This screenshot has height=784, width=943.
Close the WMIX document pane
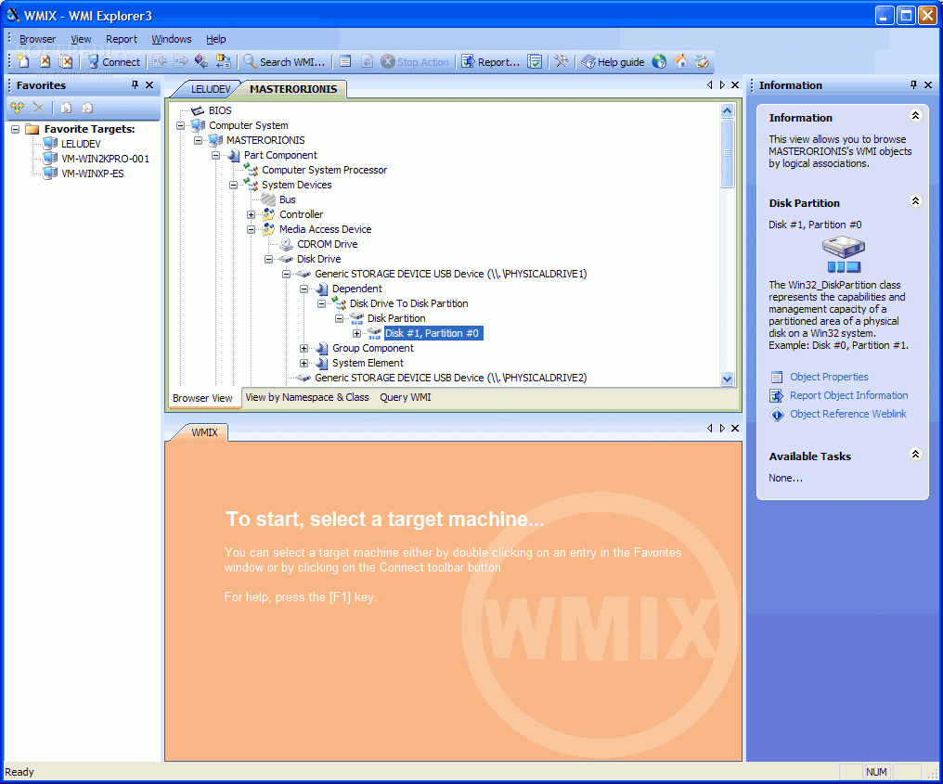click(735, 428)
